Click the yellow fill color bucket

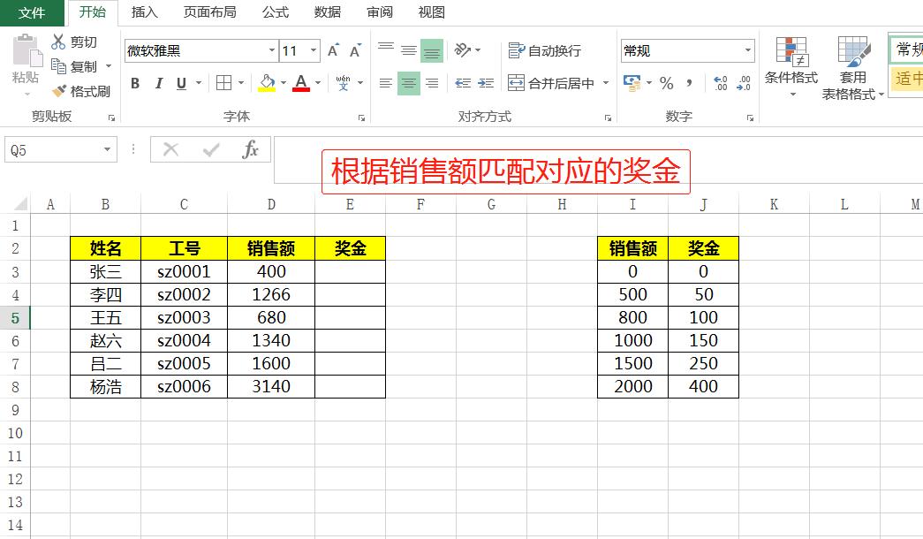[x=268, y=83]
